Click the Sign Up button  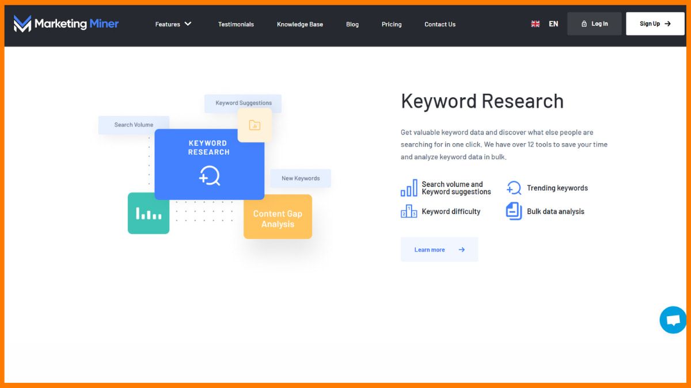coord(655,24)
